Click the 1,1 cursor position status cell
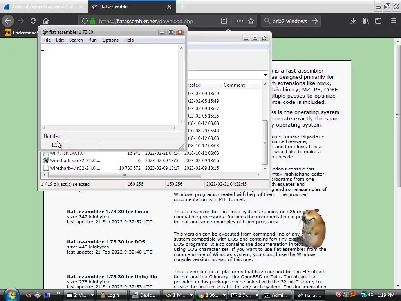This screenshot has height=301, width=401. pyautogui.click(x=55, y=145)
